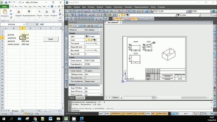Expand Excel formula bar arrow
This screenshot has height=122, width=217.
click(63, 24)
